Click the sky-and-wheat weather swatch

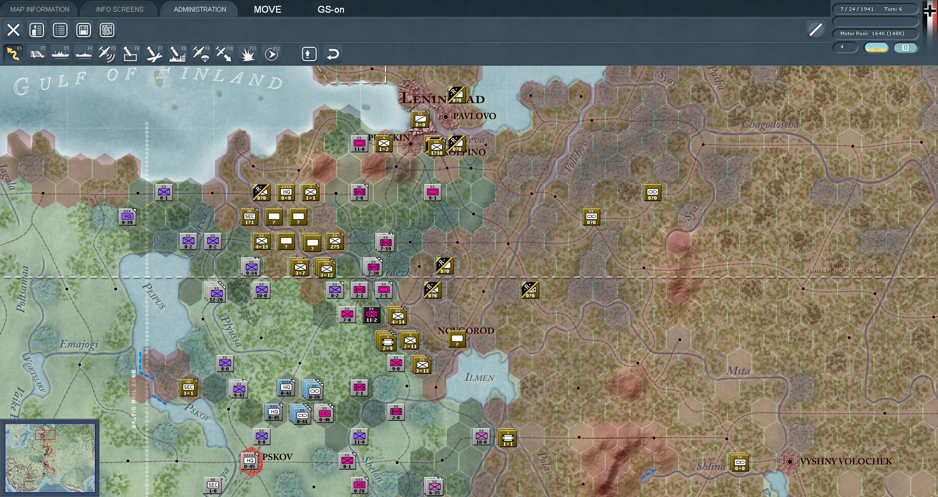pyautogui.click(x=876, y=47)
